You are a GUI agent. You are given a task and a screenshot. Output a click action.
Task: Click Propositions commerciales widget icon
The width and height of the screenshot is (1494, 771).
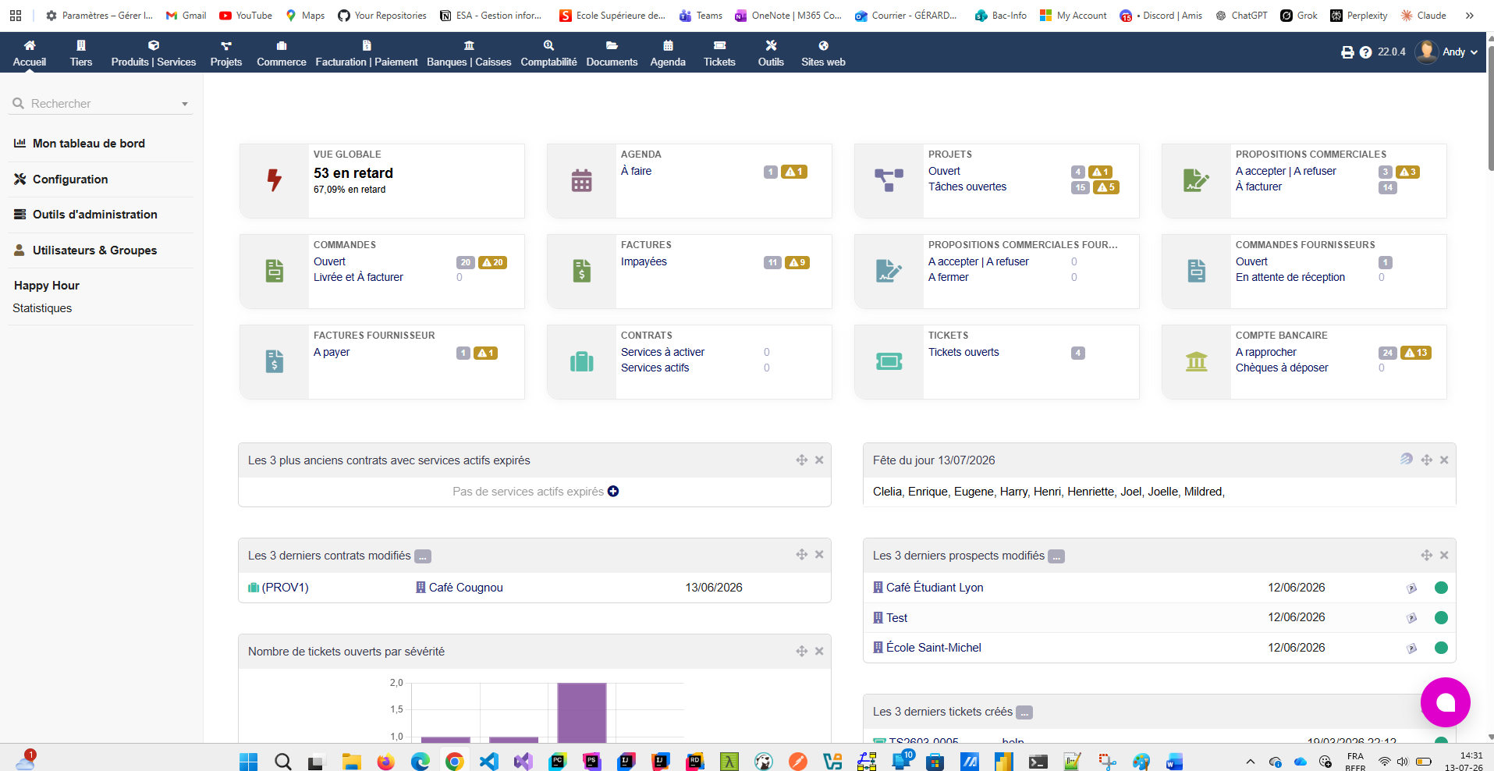(x=1196, y=180)
